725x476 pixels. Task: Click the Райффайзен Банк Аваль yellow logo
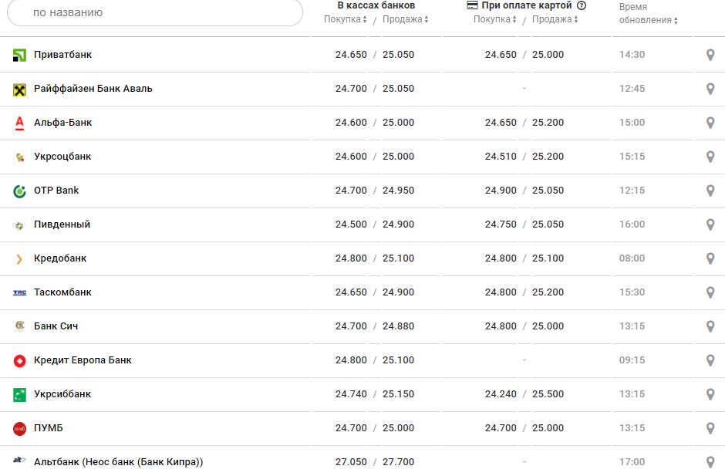pyautogui.click(x=20, y=89)
